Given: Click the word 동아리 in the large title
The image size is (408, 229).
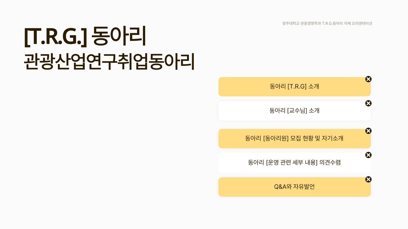Looking at the screenshot, I should [119, 36].
